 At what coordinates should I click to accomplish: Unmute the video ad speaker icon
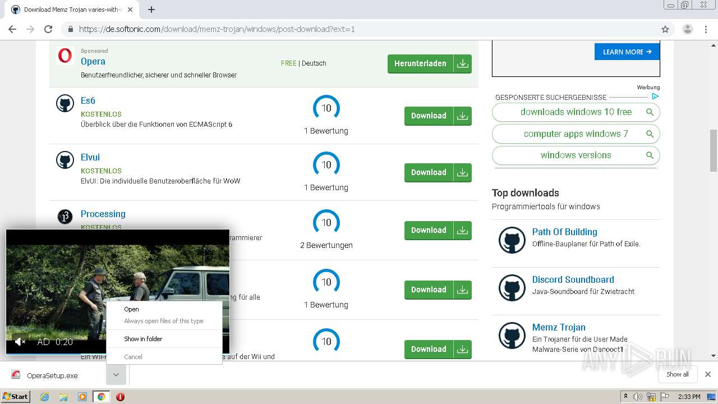click(20, 342)
